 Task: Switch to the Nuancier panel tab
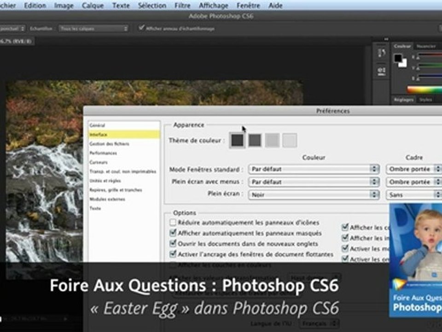(x=426, y=46)
